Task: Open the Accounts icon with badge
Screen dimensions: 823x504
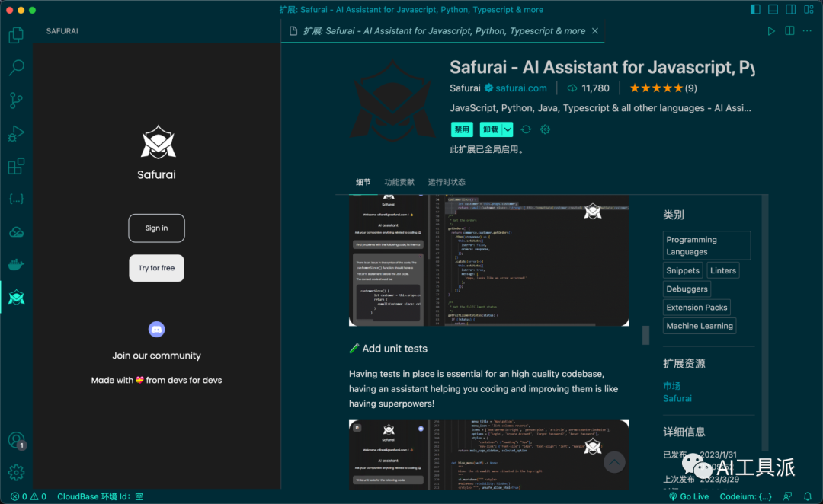Action: 16,440
